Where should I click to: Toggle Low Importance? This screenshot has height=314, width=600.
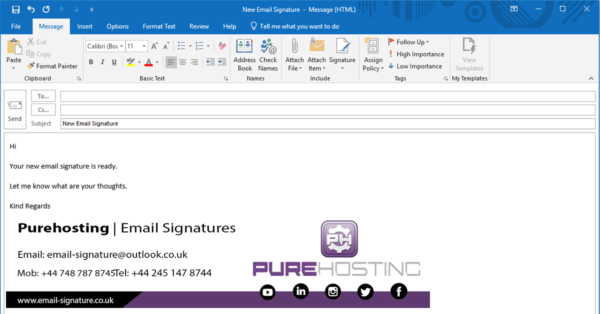tap(415, 66)
